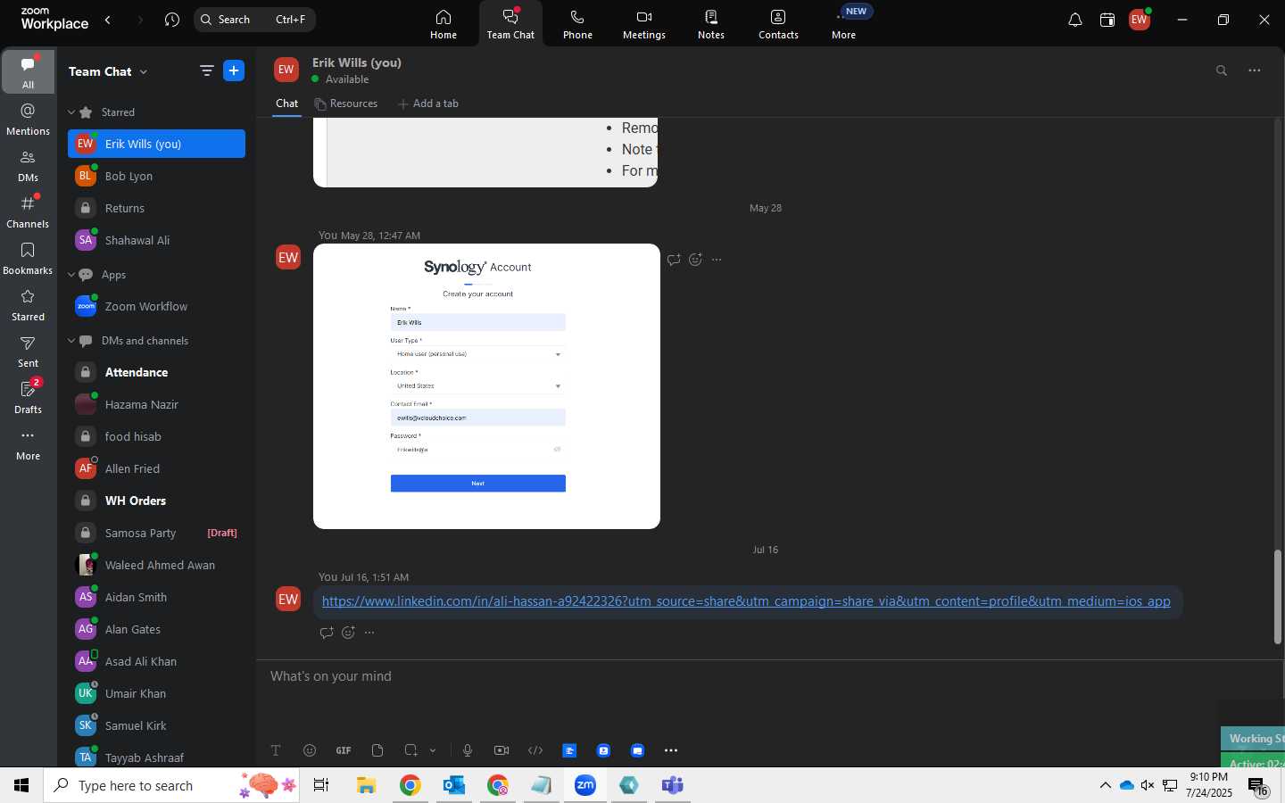Open the notifications bell
1285x803 pixels.
pyautogui.click(x=1075, y=20)
